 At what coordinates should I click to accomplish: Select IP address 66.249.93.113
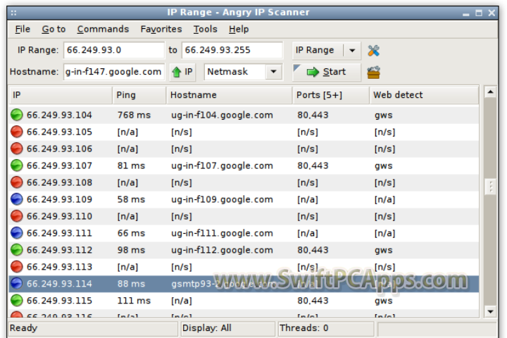pos(59,267)
